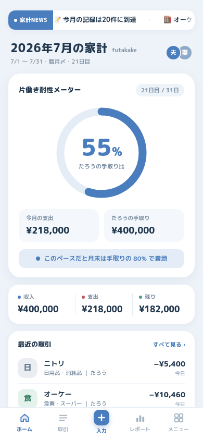Open the 取引 list icon
This screenshot has width=203, height=440.
tap(63, 418)
